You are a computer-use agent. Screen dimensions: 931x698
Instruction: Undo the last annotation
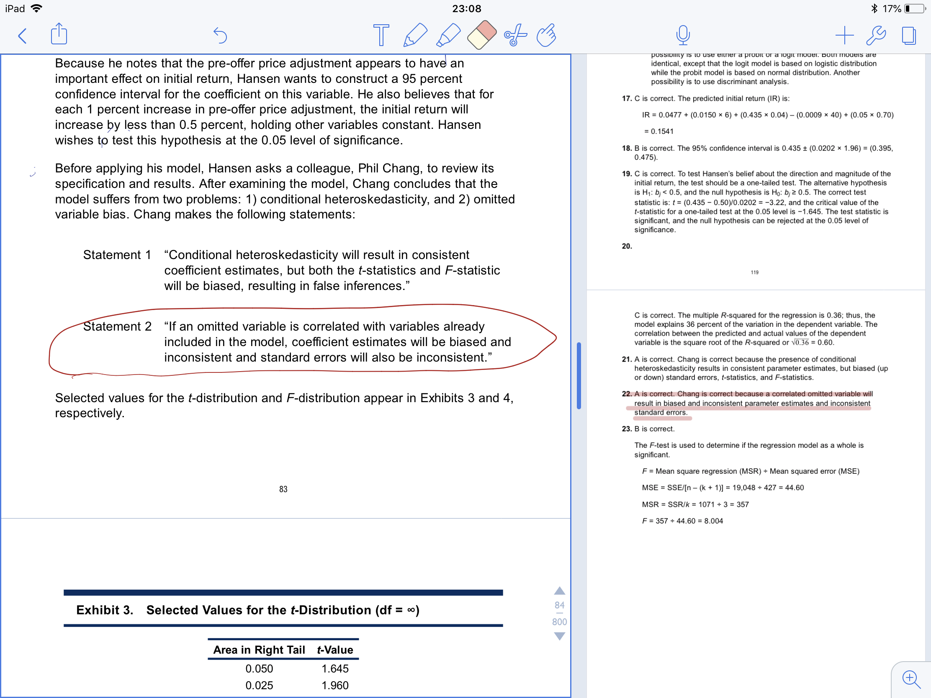pos(220,35)
